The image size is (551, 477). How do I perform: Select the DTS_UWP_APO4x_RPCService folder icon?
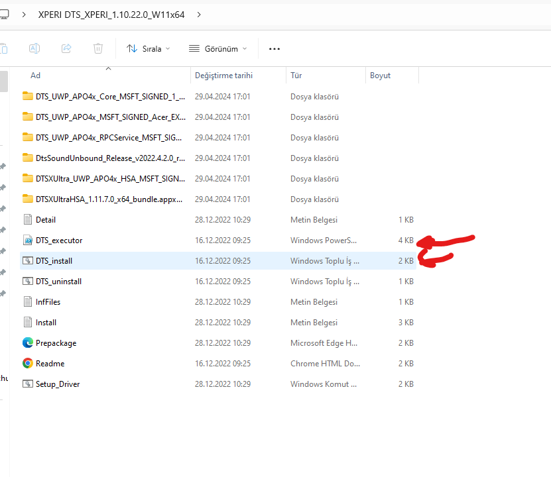pos(28,137)
